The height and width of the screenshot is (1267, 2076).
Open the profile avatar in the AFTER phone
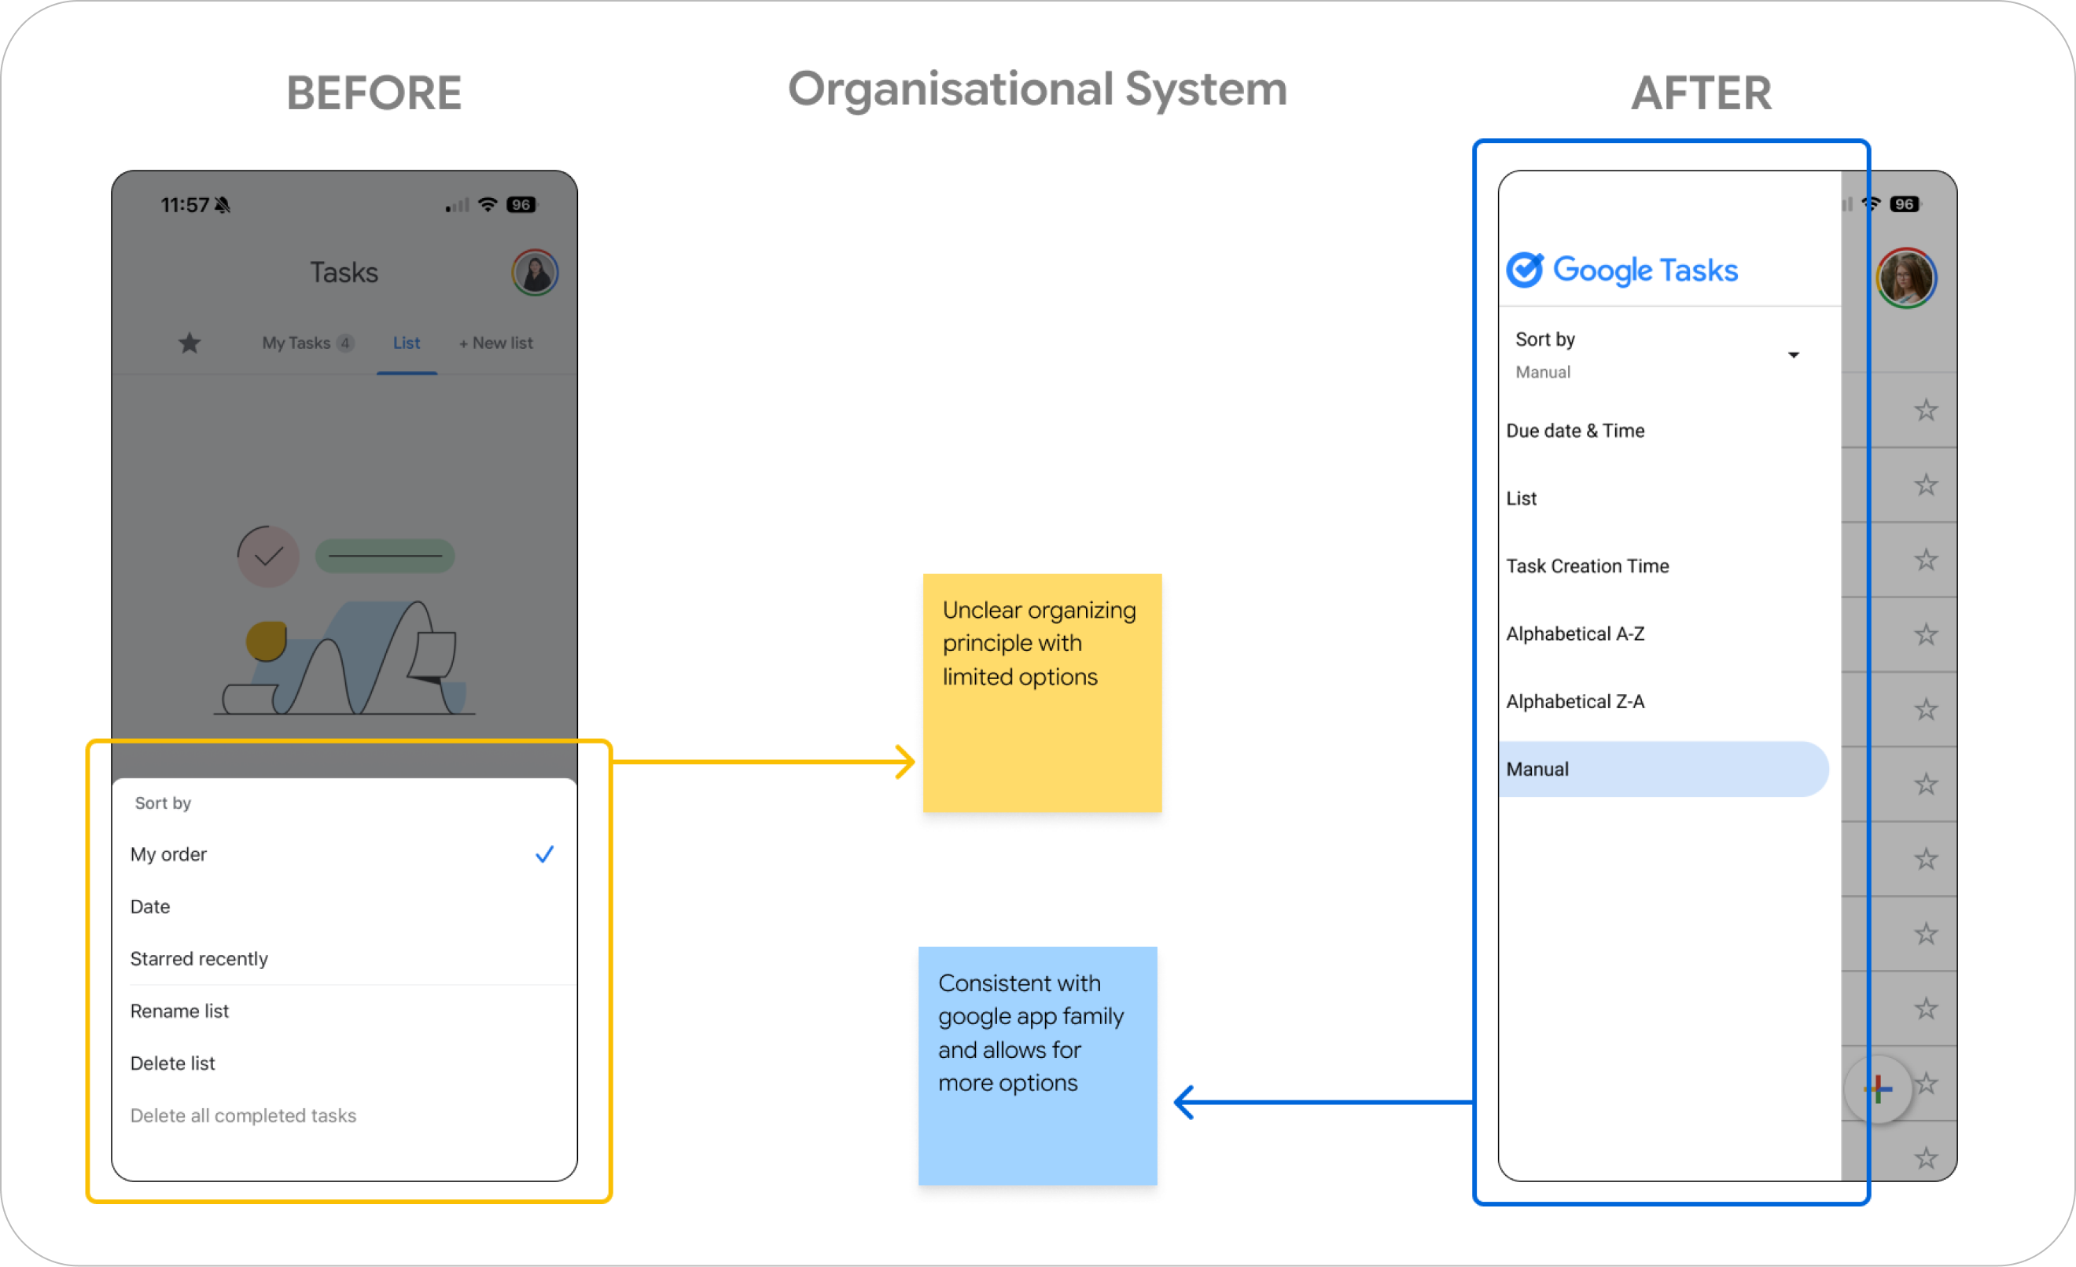[x=1906, y=277]
